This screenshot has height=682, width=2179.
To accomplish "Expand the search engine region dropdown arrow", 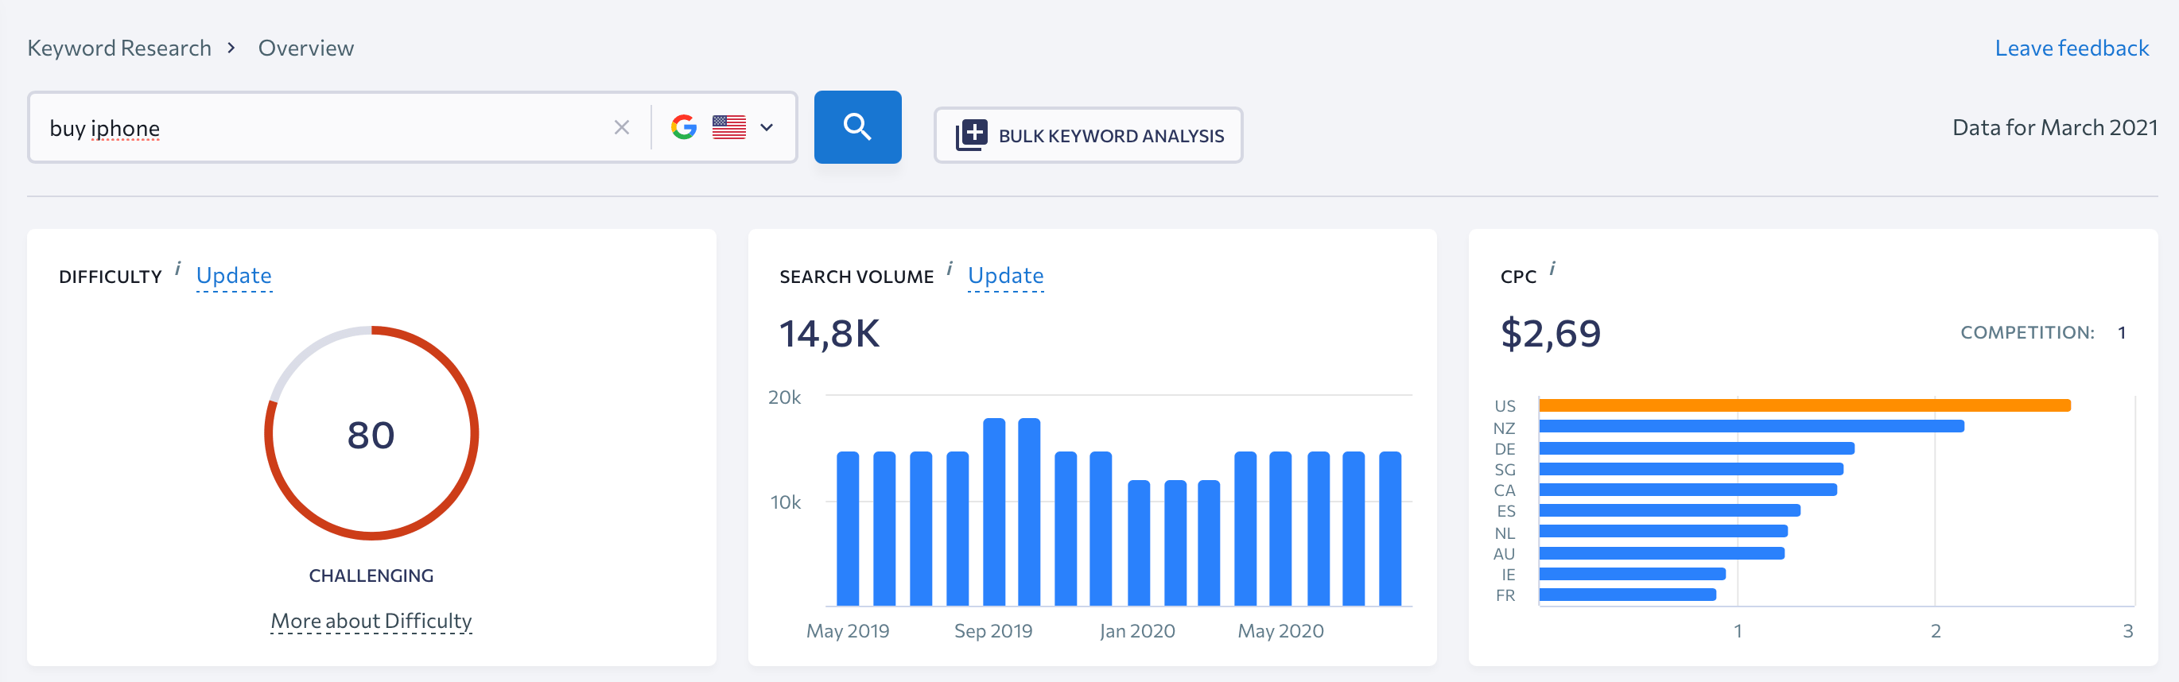I will [x=767, y=128].
